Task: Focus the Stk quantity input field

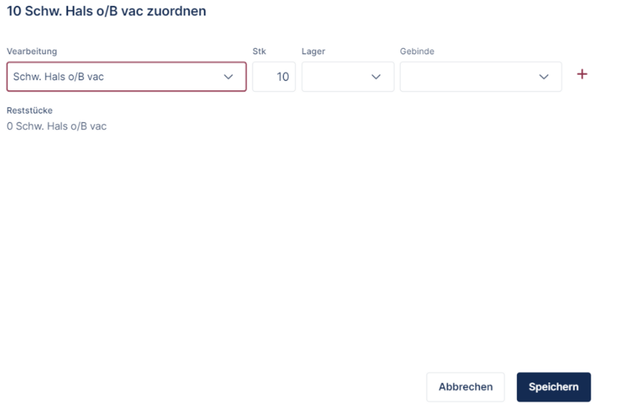Action: click(274, 76)
